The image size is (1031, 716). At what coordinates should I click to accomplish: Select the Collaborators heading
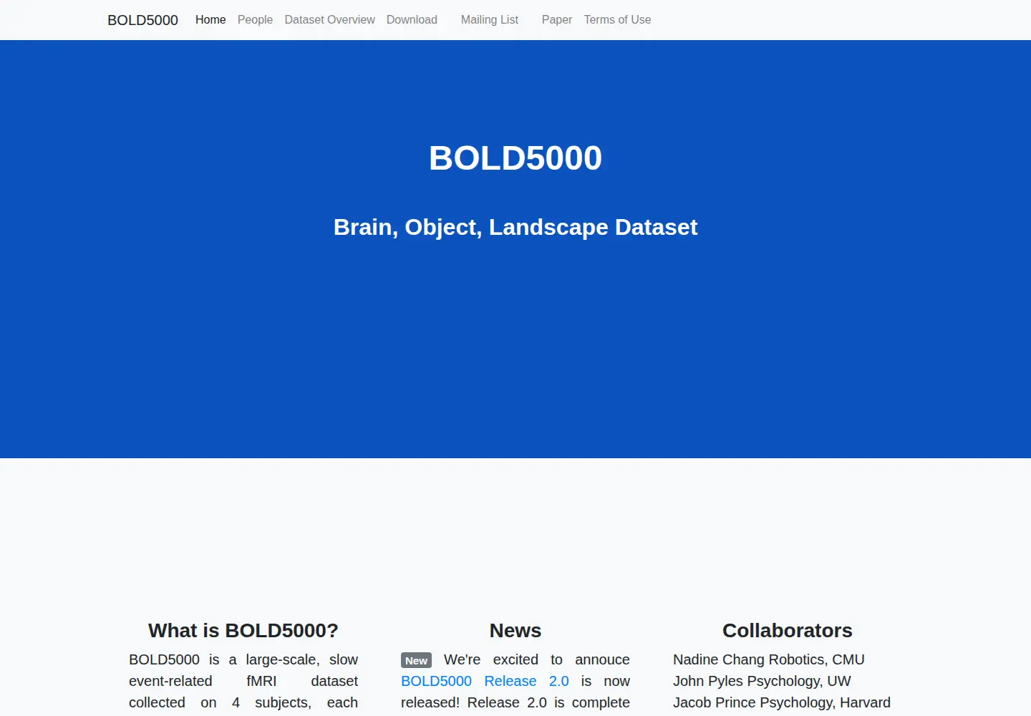[x=788, y=630]
